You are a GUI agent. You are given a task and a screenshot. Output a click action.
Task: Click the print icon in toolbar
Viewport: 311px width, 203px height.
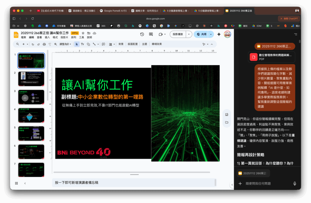(x=44, y=44)
